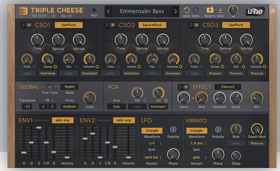Click the Save preset icon
This screenshot has height=171, width=280.
[221, 11]
